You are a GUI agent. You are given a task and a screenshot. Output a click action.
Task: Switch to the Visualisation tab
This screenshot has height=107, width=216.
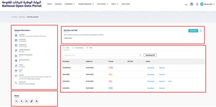point(78,47)
